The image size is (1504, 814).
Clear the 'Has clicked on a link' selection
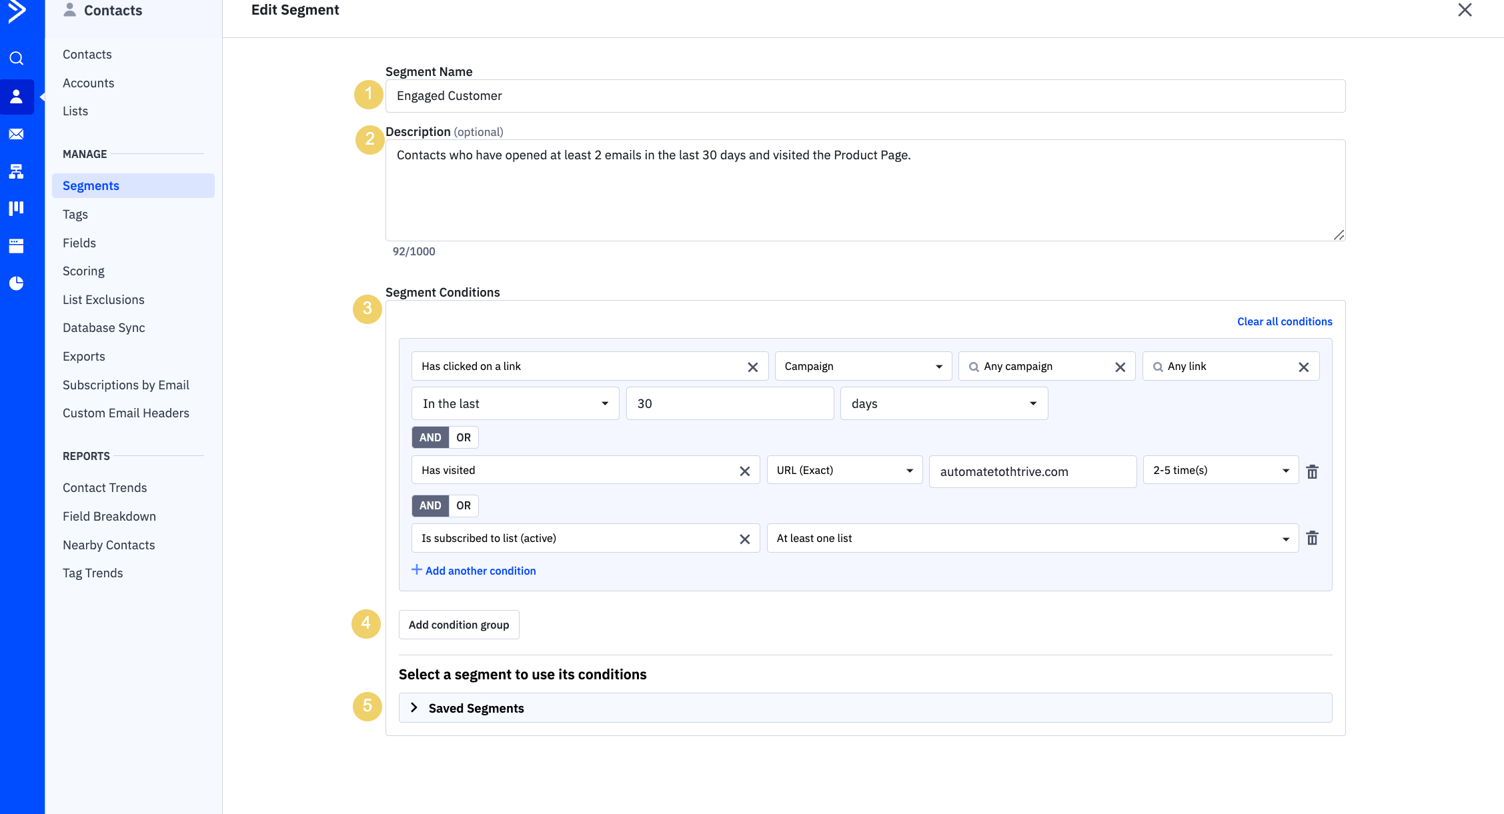(752, 367)
